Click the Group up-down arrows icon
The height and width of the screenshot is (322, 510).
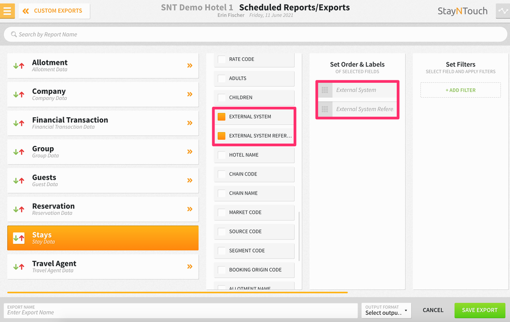(x=19, y=152)
